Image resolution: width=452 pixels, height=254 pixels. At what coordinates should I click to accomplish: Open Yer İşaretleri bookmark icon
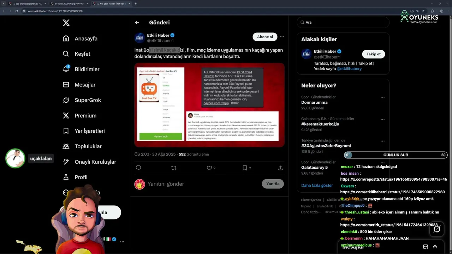(x=66, y=131)
